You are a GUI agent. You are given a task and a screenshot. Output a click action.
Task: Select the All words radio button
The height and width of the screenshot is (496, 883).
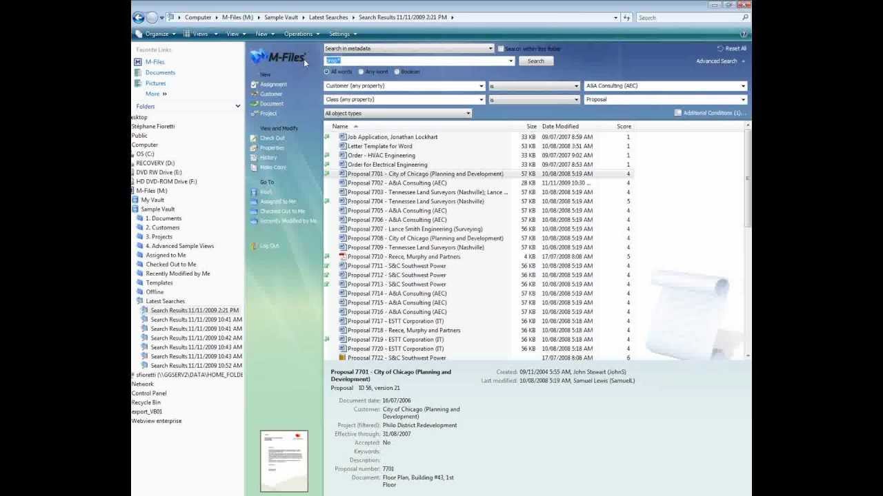pyautogui.click(x=327, y=72)
